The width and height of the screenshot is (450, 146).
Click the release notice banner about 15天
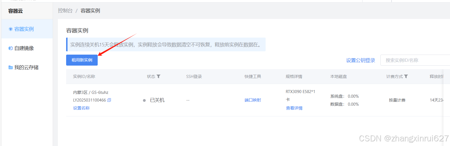click(x=166, y=44)
